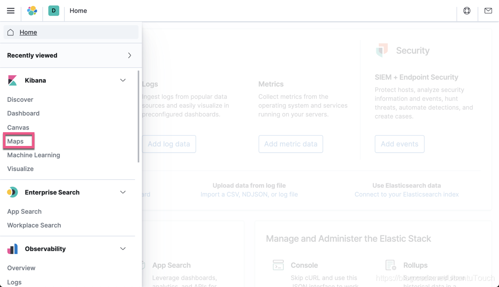Open the App Search card title
Viewport: 499px width, 287px height.
point(171,265)
